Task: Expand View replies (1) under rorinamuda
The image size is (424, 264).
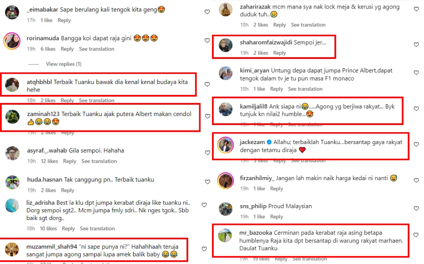Action: click(64, 64)
